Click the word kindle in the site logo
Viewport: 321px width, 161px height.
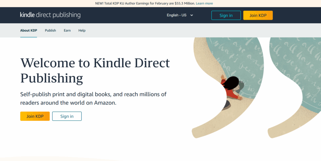pos(27,15)
